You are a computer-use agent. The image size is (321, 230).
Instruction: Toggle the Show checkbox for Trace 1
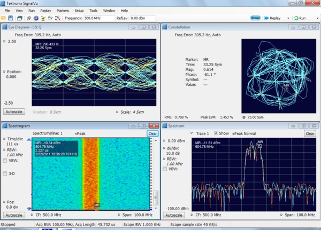pyautogui.click(x=216, y=133)
